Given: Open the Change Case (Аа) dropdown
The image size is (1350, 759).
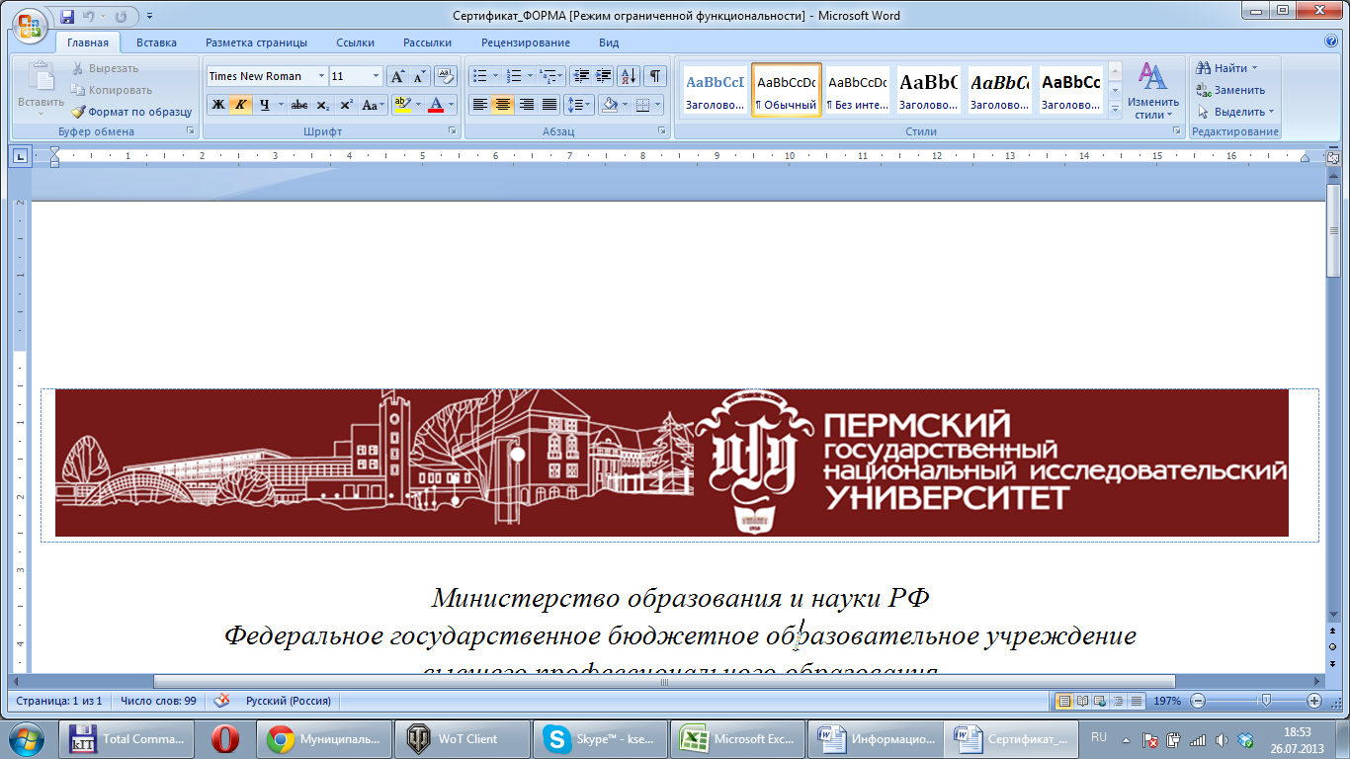Looking at the screenshot, I should tap(373, 105).
